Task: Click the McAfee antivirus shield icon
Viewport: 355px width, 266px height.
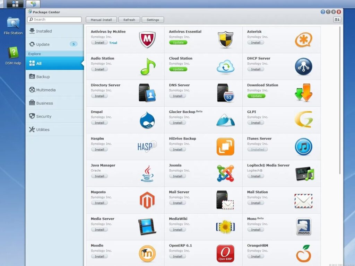Action: (147, 39)
